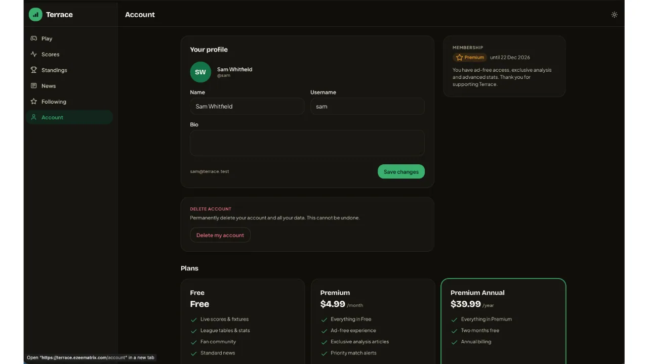Image resolution: width=648 pixels, height=364 pixels.
Task: Click the Standings trophy icon
Action: [x=34, y=70]
